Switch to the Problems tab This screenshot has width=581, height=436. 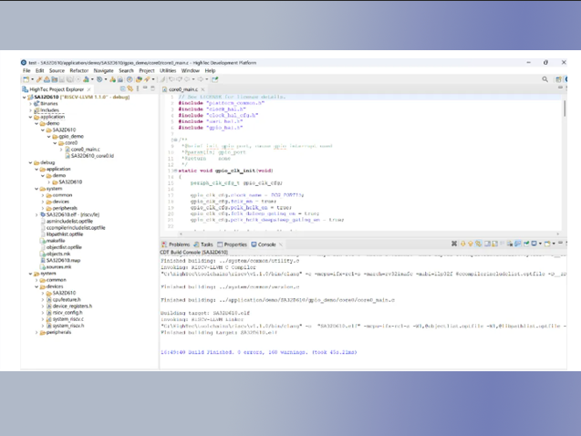tap(176, 244)
